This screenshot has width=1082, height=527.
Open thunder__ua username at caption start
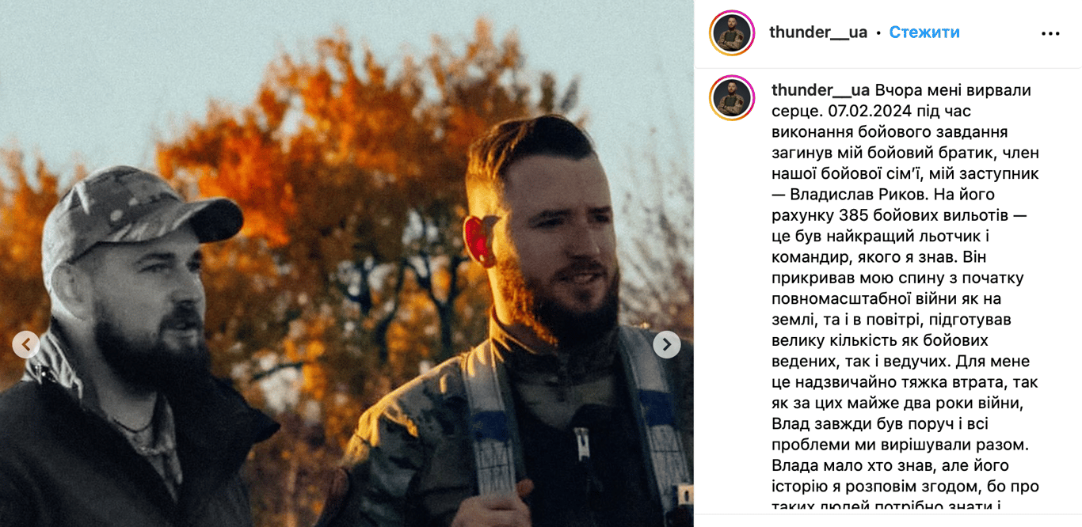[821, 90]
